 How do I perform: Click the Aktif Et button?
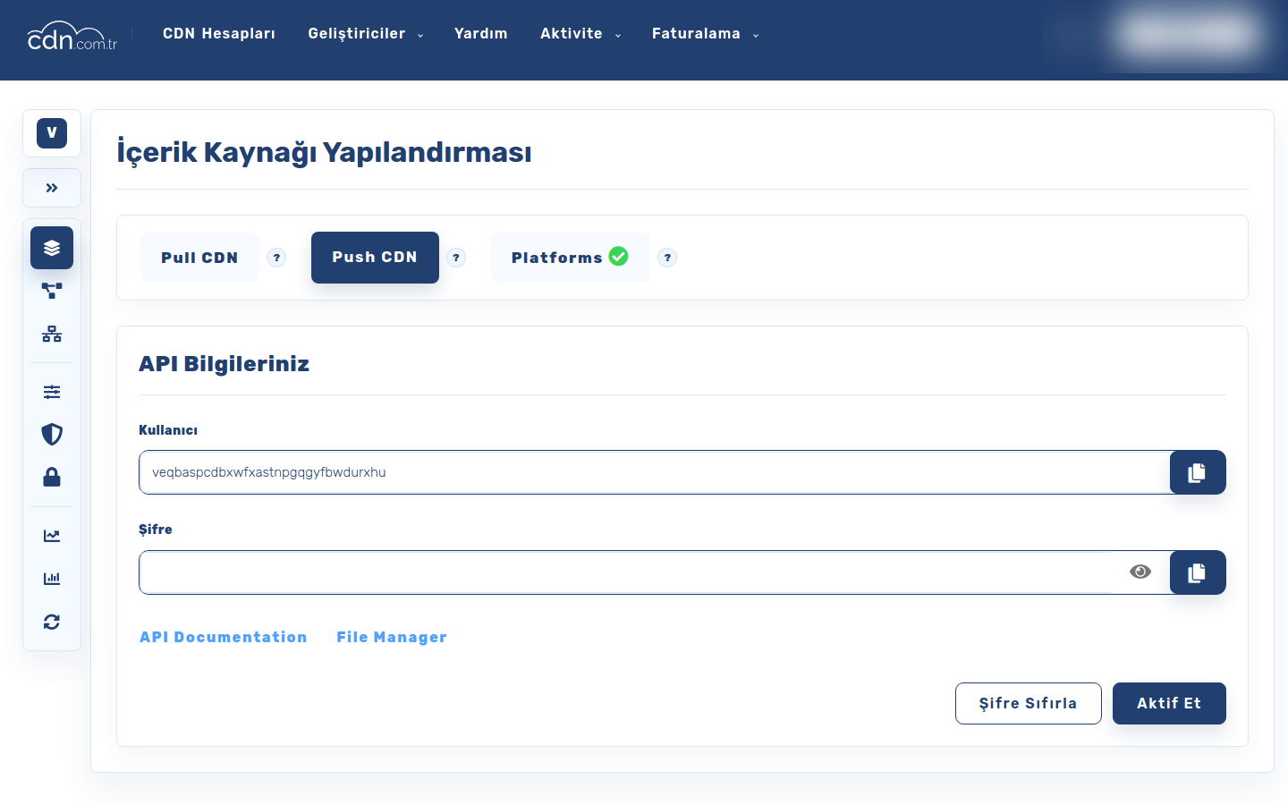pyautogui.click(x=1169, y=703)
